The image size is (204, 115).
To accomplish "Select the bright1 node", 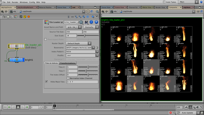I will point(17,60).
